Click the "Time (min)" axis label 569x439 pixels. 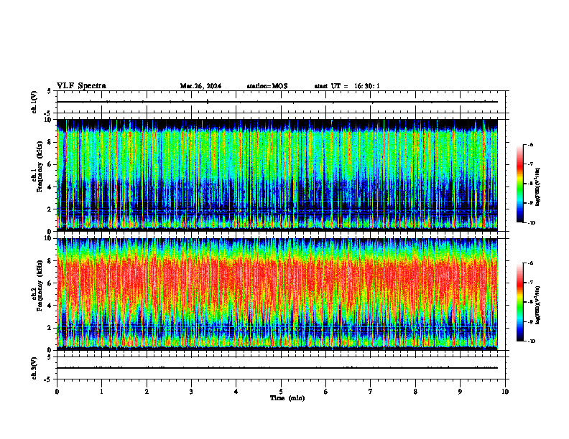287,398
